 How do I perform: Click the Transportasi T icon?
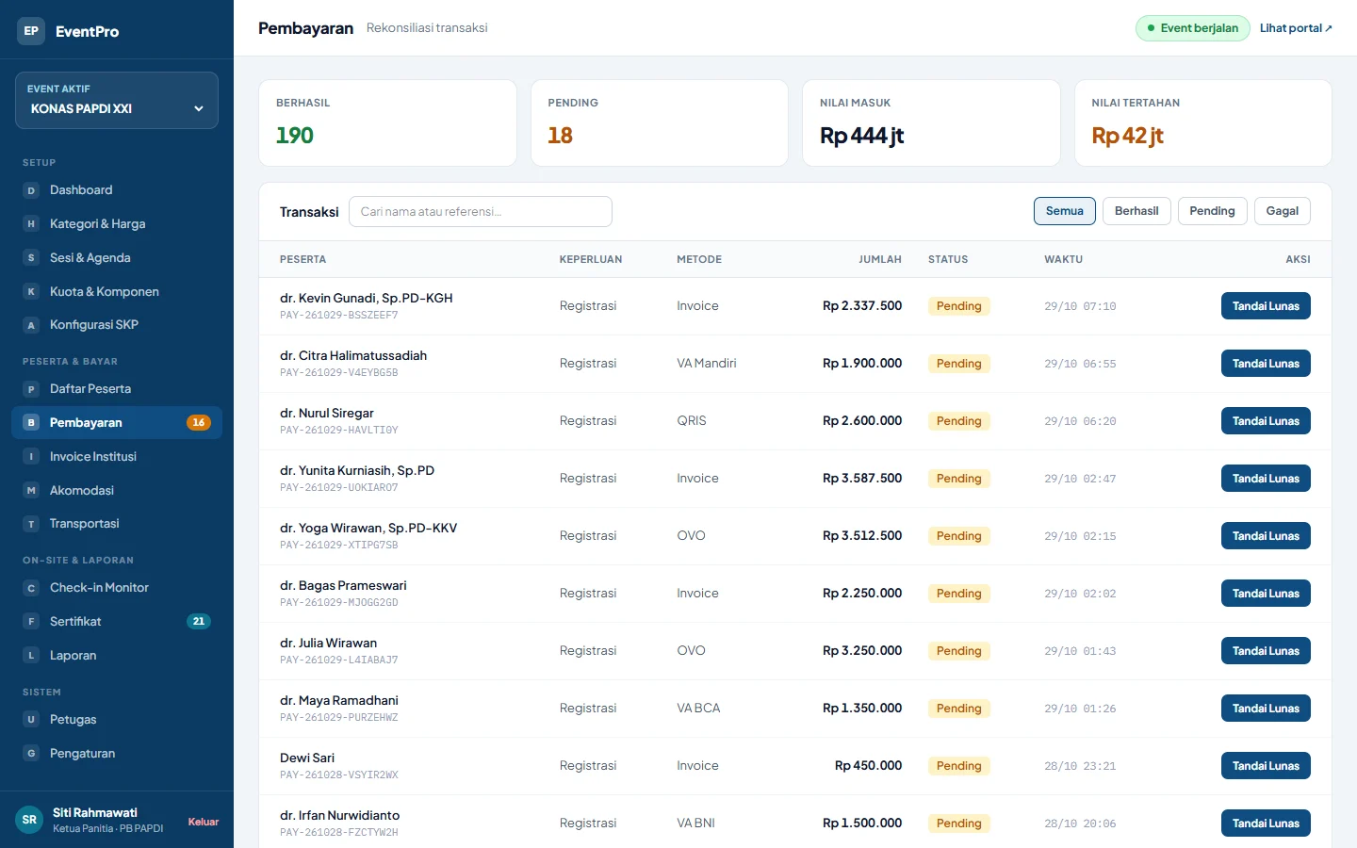pos(31,524)
